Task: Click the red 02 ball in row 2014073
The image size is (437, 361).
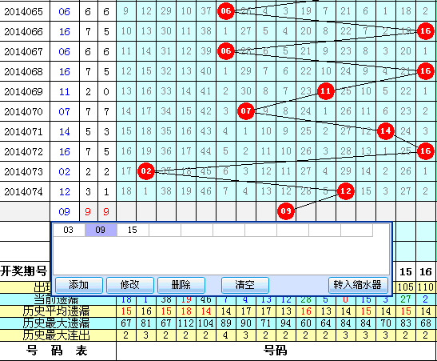Action: pos(146,170)
